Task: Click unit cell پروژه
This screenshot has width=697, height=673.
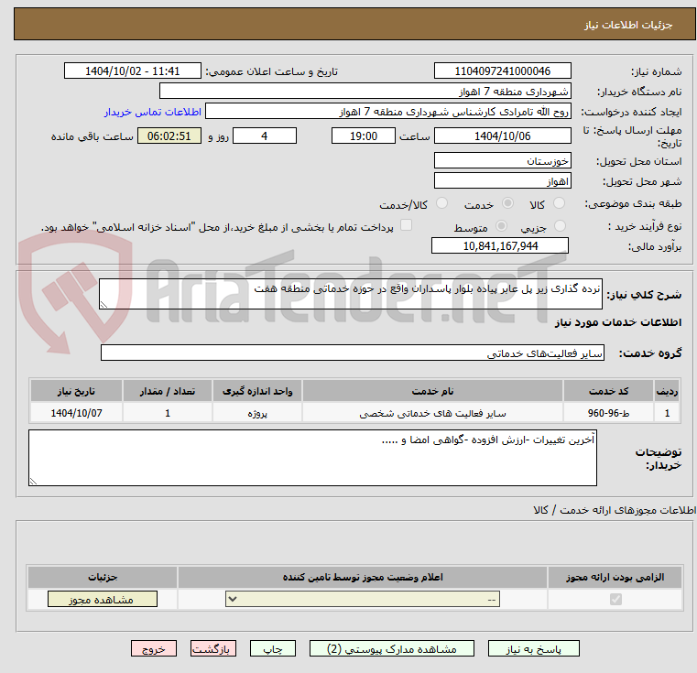Action: coord(257,413)
